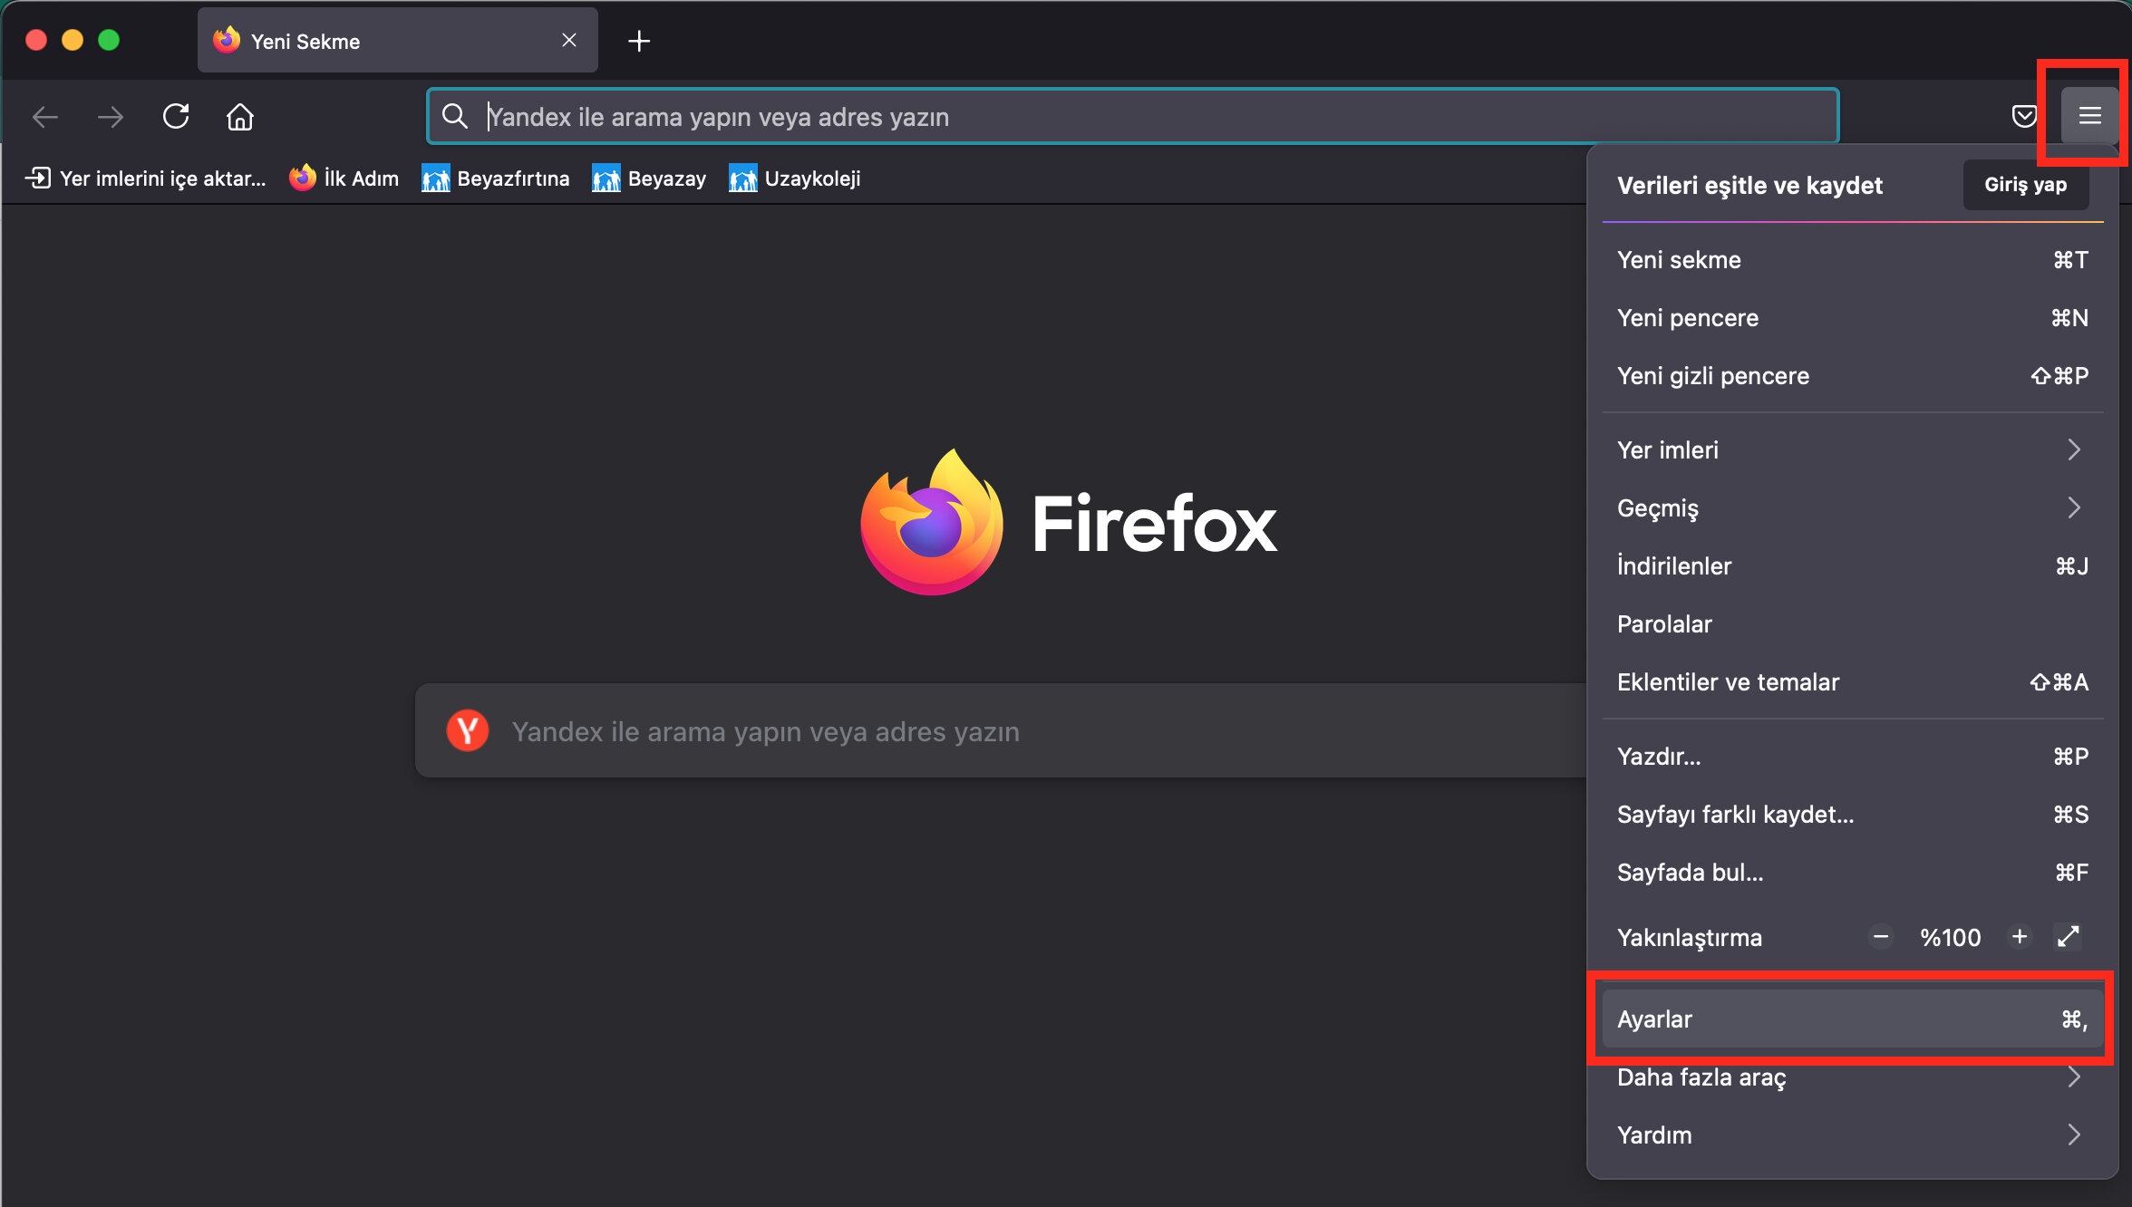Select Yeni sekme menu item

click(1852, 260)
